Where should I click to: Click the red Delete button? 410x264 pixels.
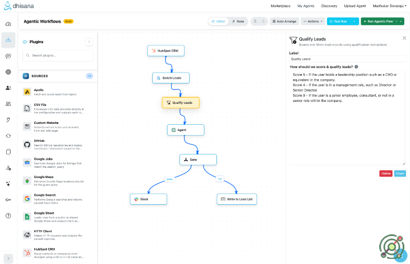point(385,173)
